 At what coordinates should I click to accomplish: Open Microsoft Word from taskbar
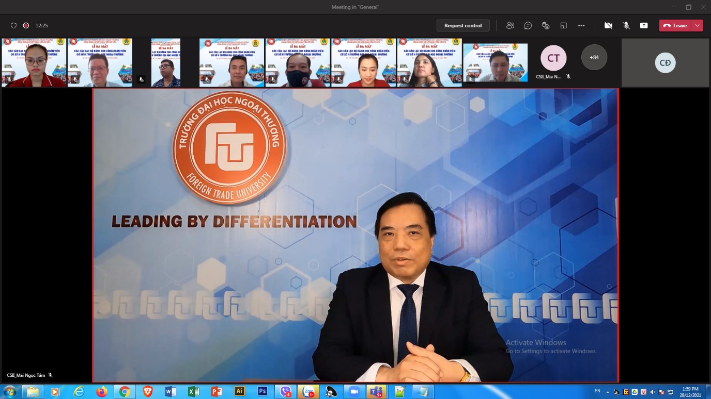point(171,392)
